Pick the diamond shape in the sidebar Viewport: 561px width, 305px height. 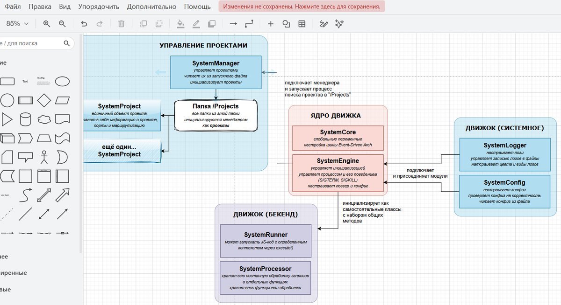(44, 100)
